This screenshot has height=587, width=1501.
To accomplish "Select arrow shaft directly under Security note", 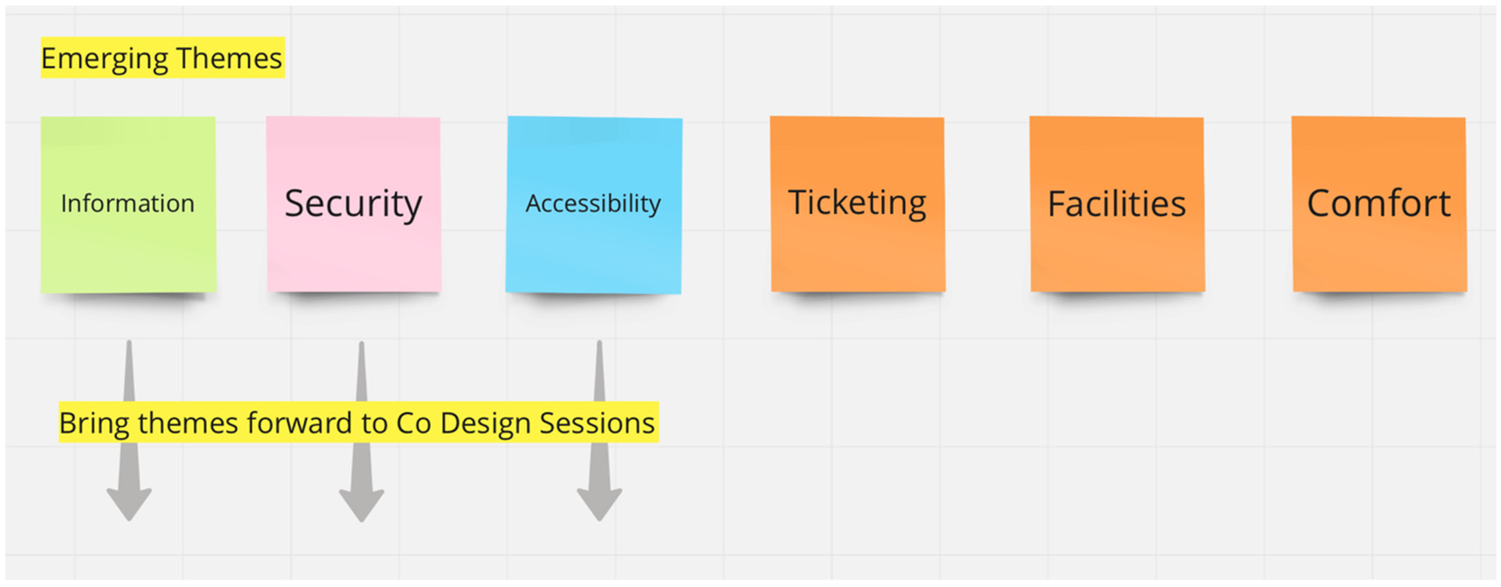I will point(361,373).
